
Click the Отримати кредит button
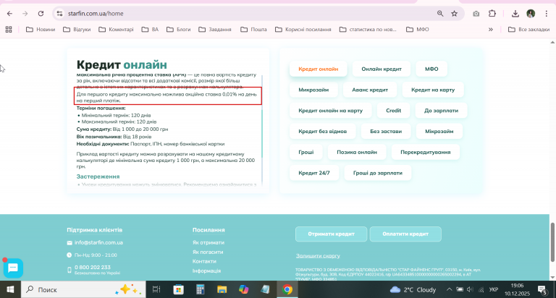point(331,234)
